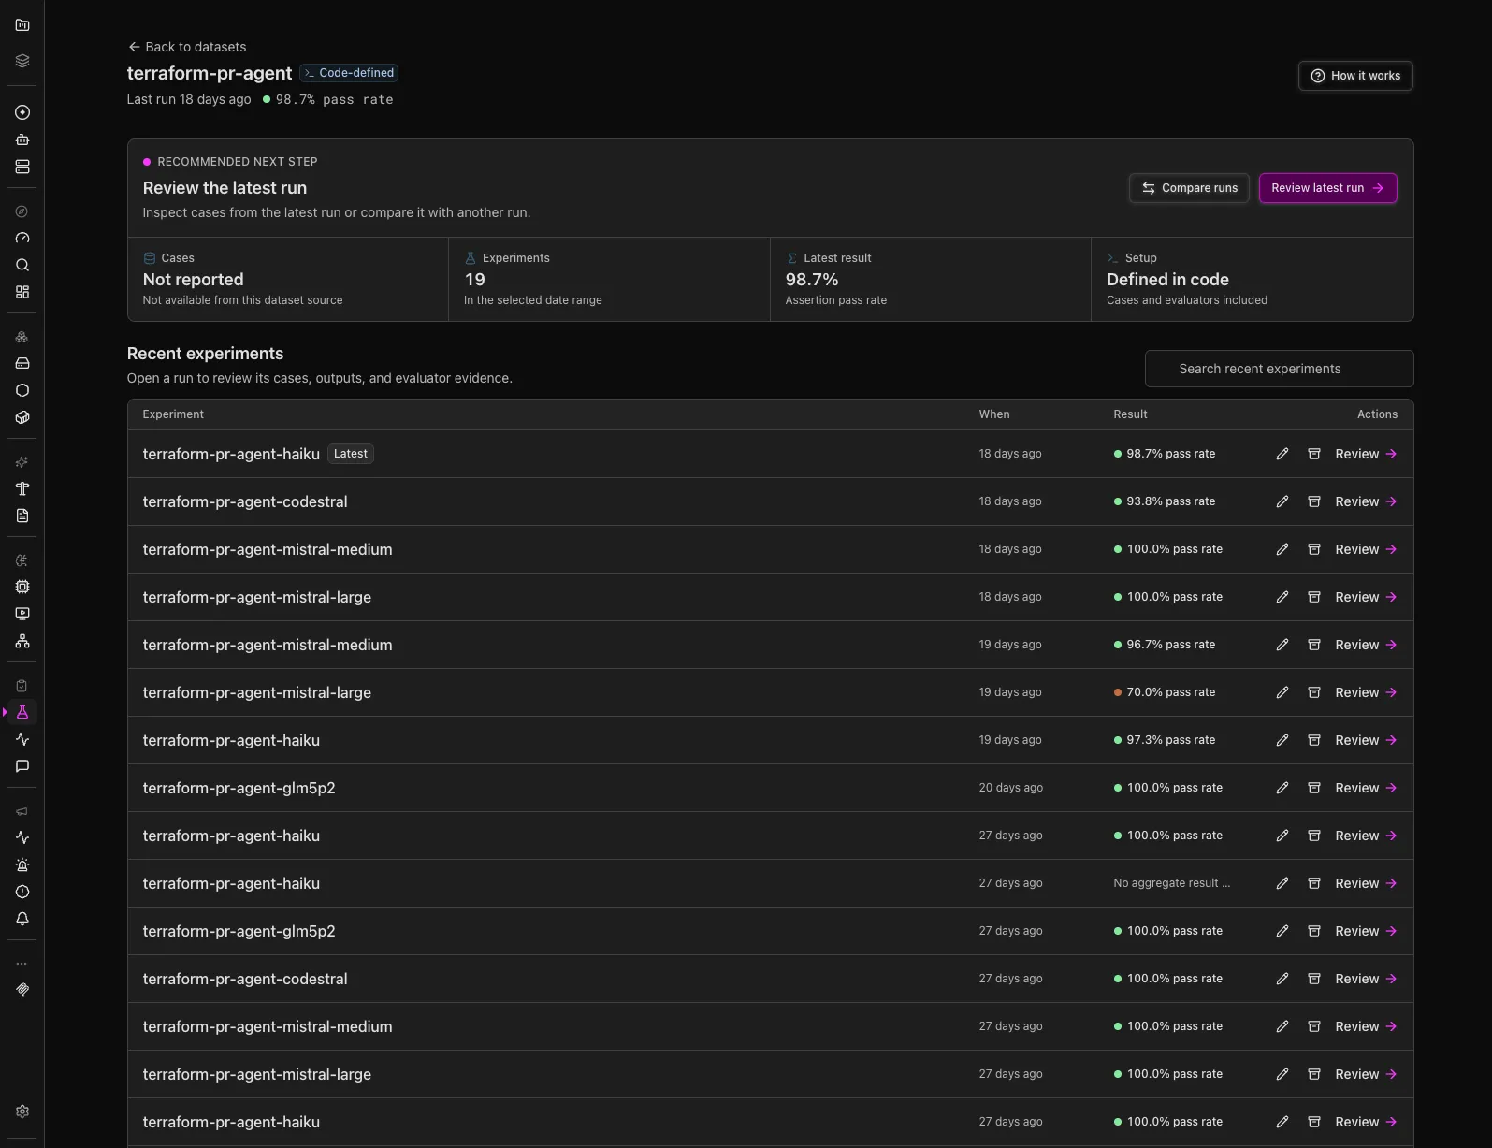Click the megaphone sidebar icon
This screenshot has width=1492, height=1148.
tap(22, 811)
